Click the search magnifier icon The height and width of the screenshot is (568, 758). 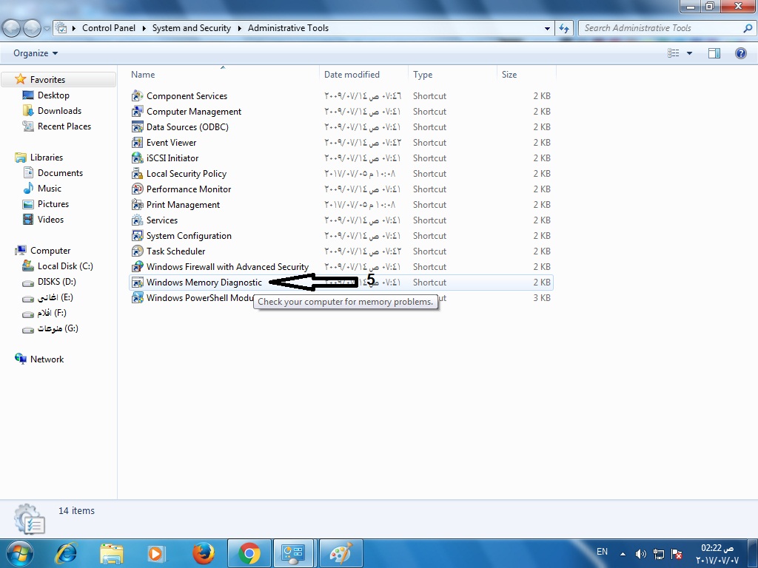click(748, 28)
